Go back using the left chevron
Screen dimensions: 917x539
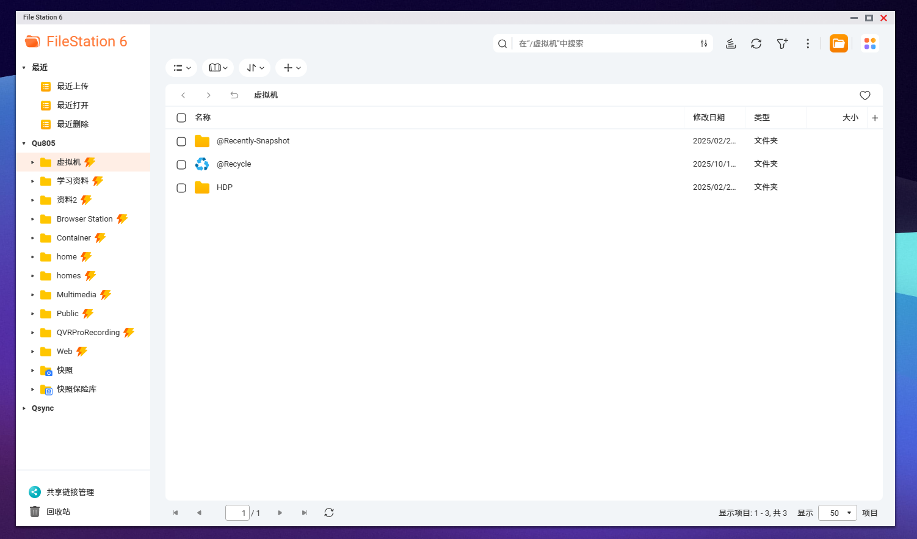pos(183,95)
